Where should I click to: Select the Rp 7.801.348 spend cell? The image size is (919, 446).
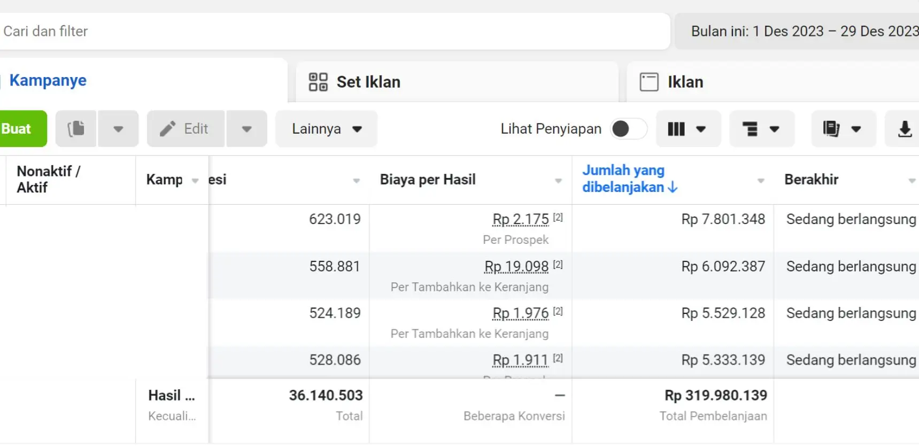click(x=723, y=219)
